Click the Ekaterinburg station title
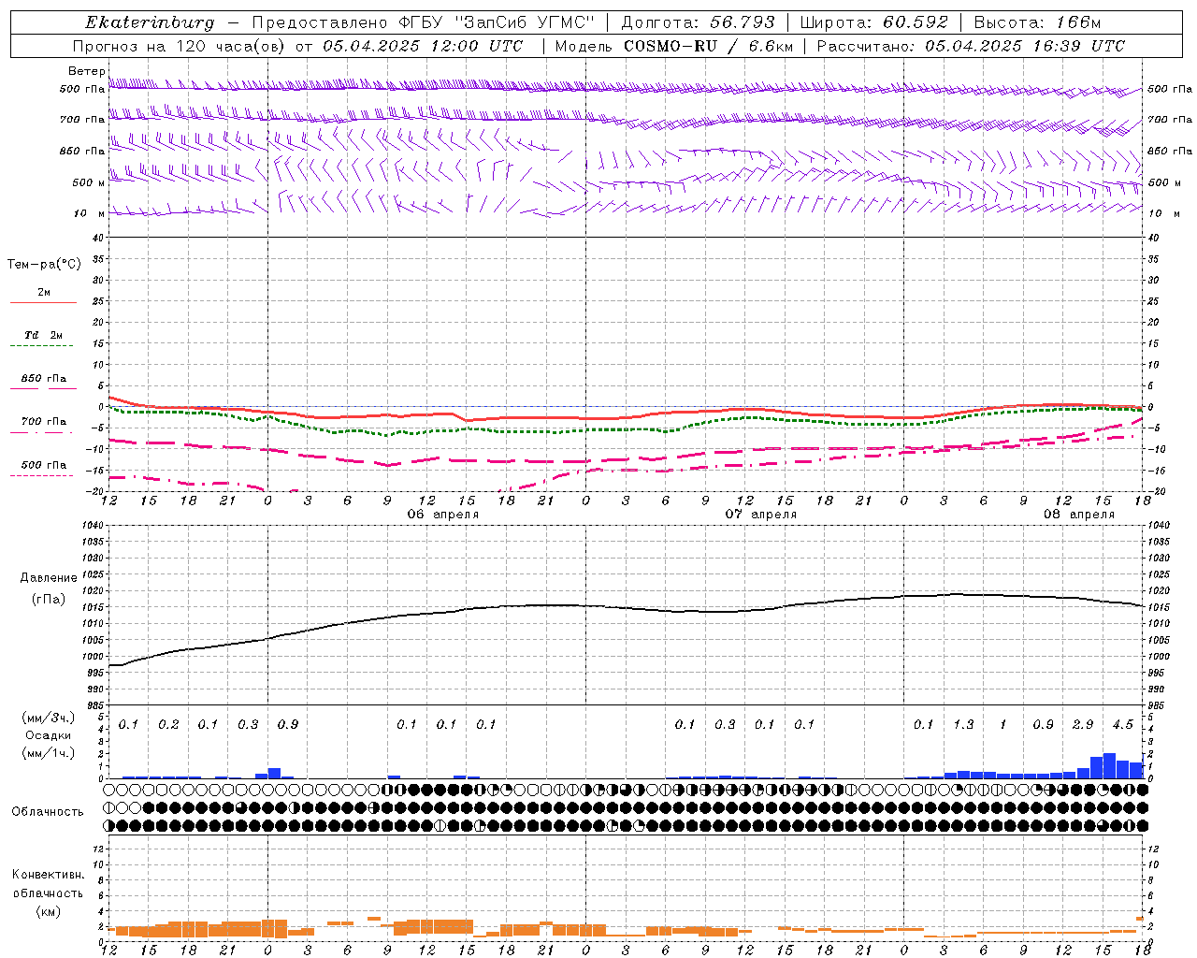1197x958 pixels. [150, 23]
